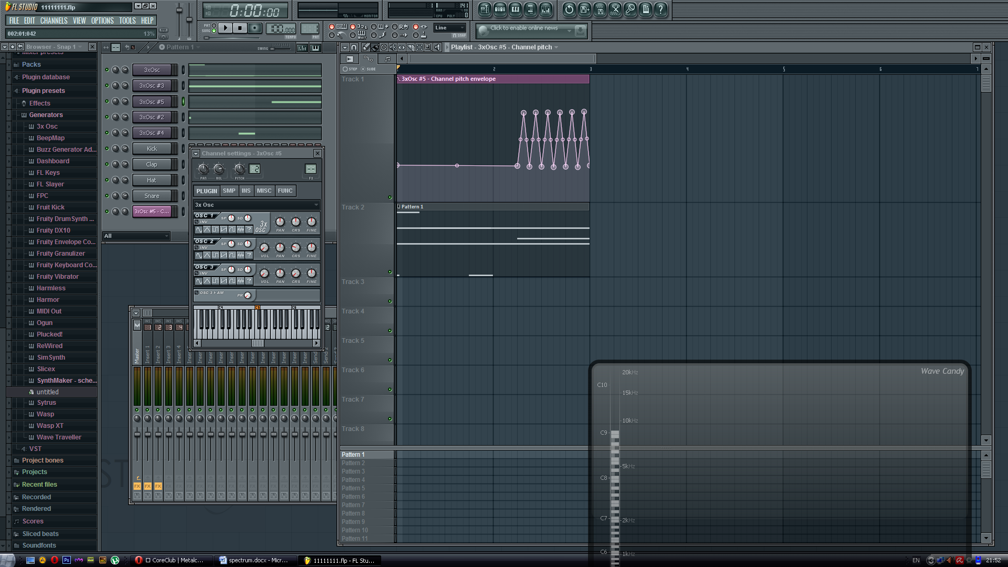
Task: Open the 3x Osc plugin selector dropdown
Action: [x=257, y=205]
